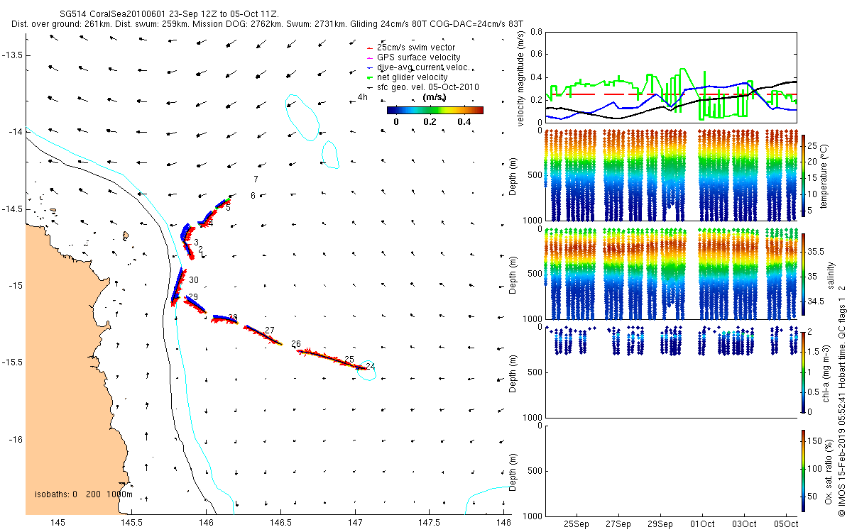Click the temperature (°C) colorbar
The image size is (852, 532).
(804, 177)
